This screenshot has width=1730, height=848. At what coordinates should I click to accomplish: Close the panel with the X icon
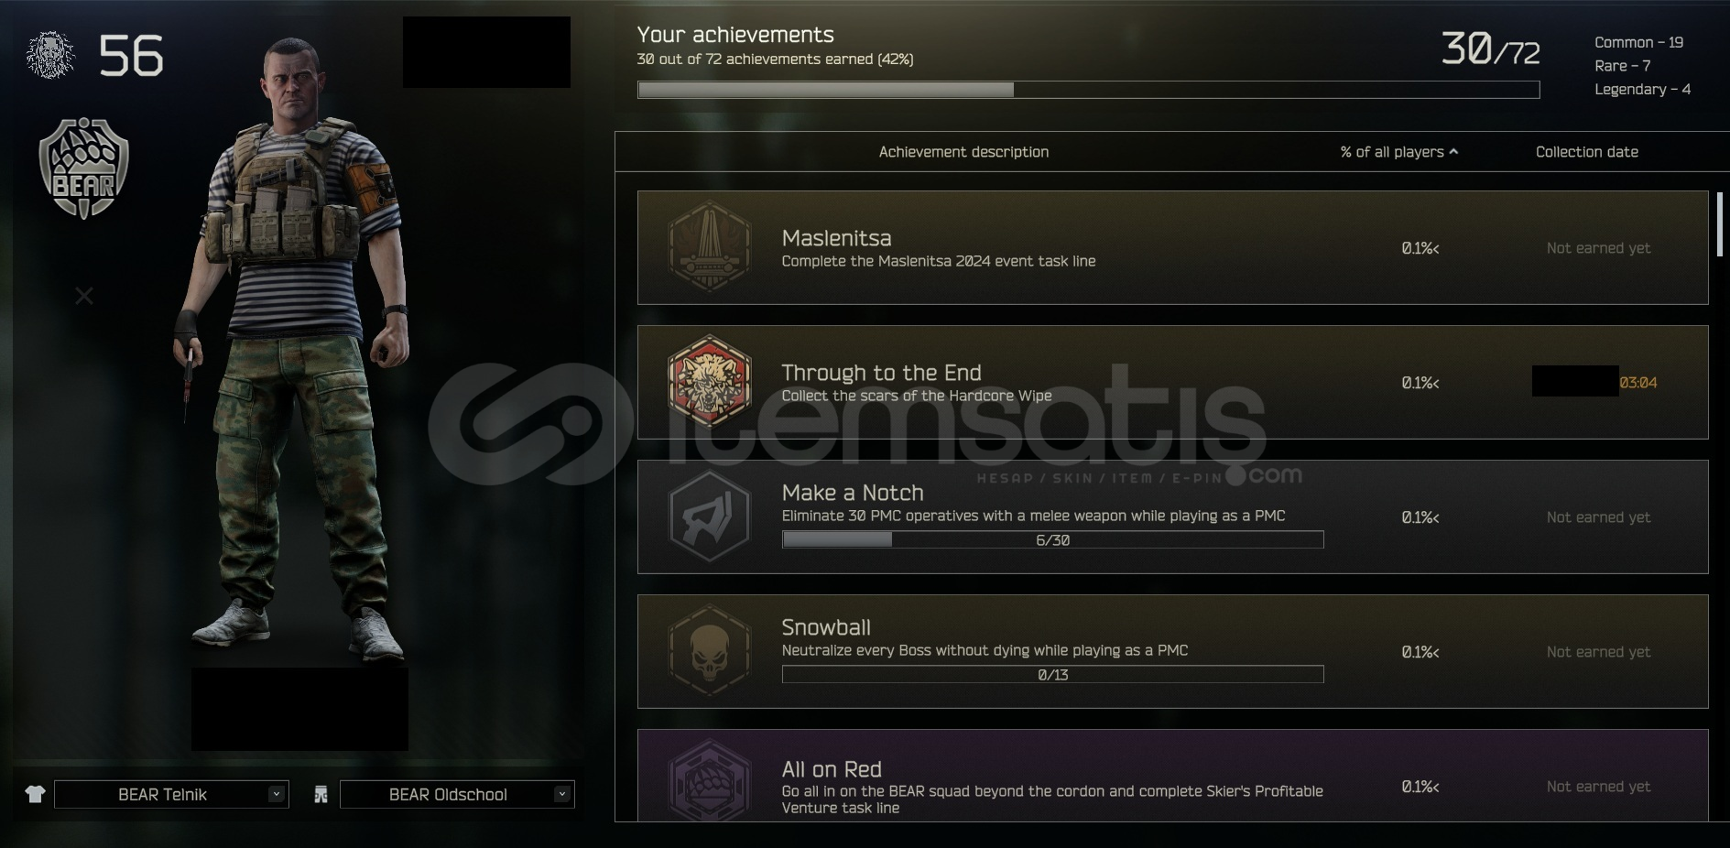tap(84, 296)
